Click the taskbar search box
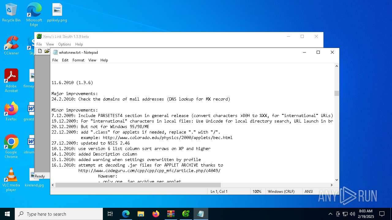Viewport: 392px width, 220px height. [x=59, y=214]
